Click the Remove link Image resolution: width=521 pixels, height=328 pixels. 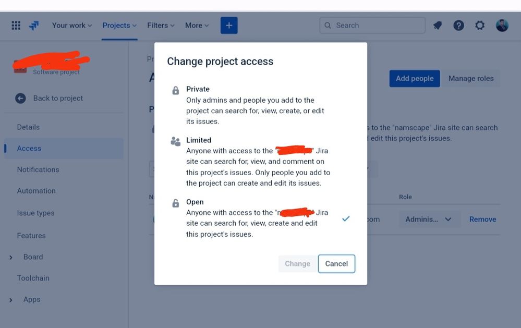click(x=483, y=220)
